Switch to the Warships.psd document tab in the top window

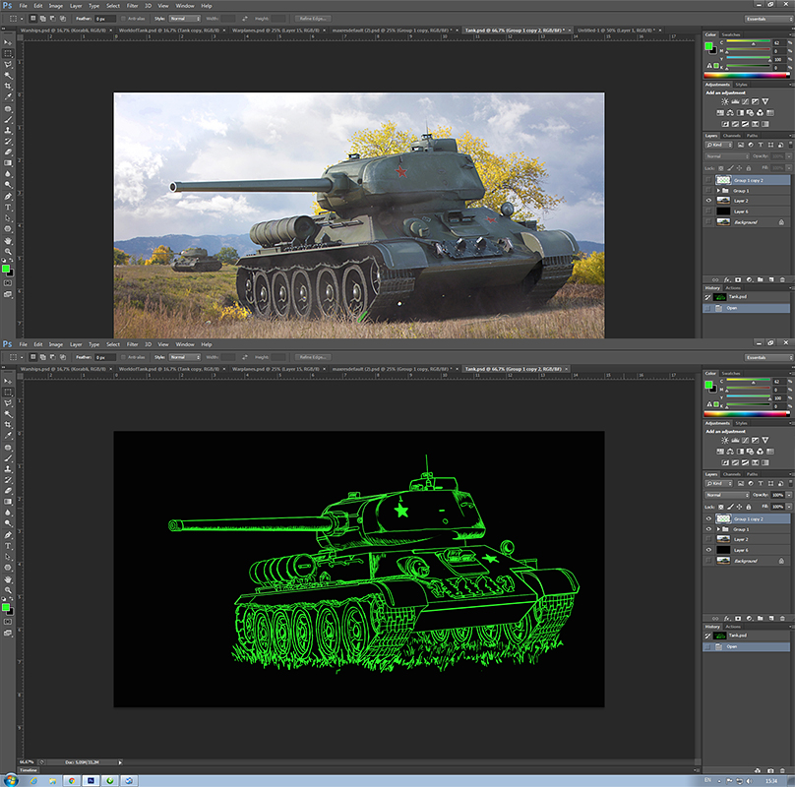(63, 30)
